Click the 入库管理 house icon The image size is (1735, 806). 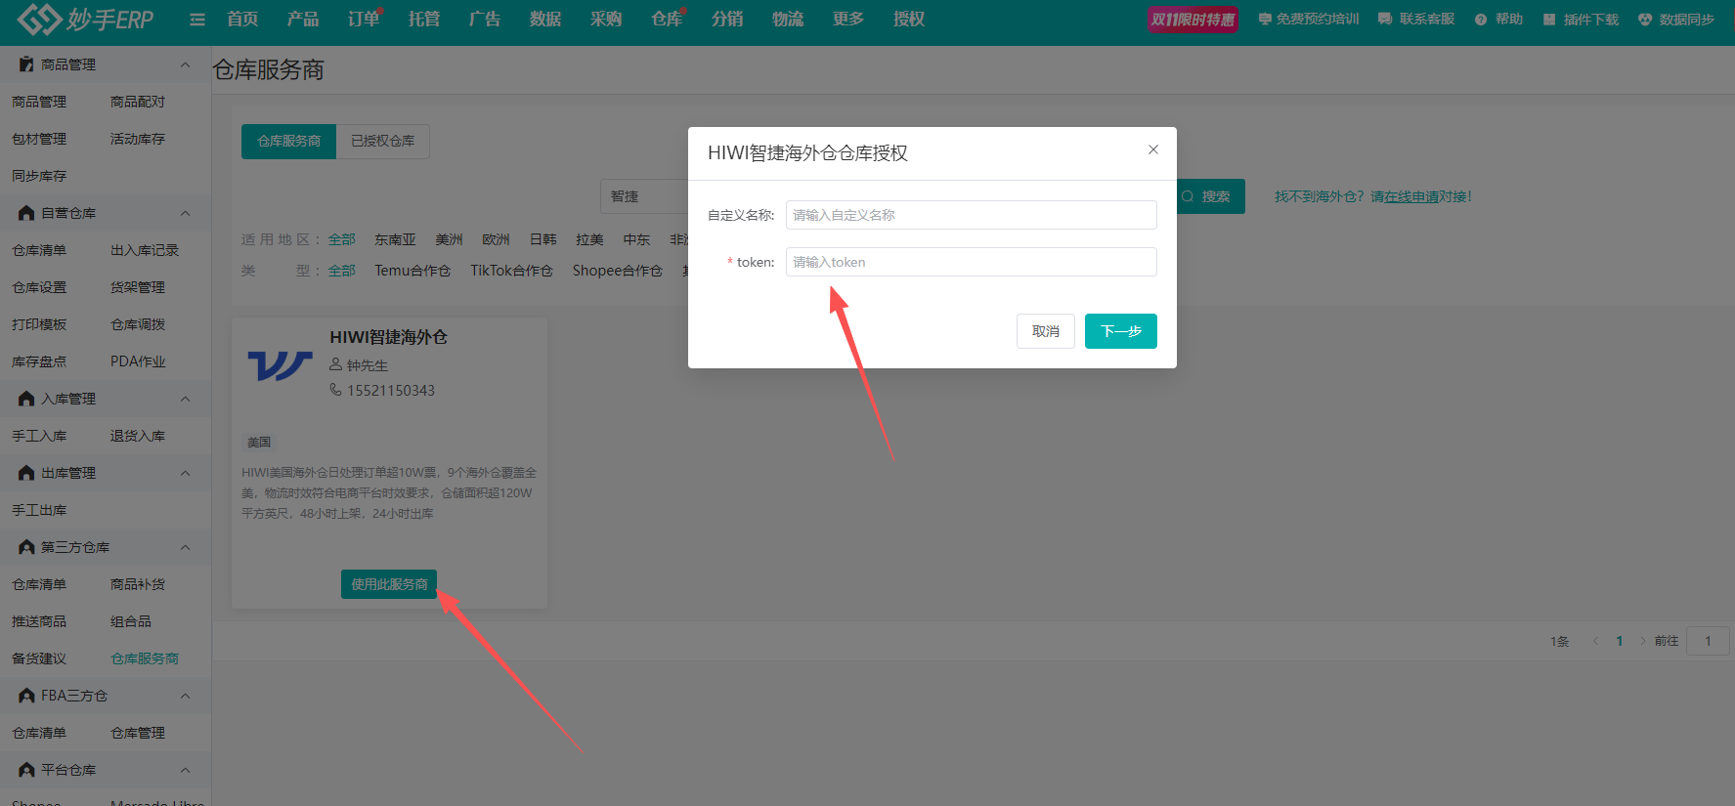[26, 399]
